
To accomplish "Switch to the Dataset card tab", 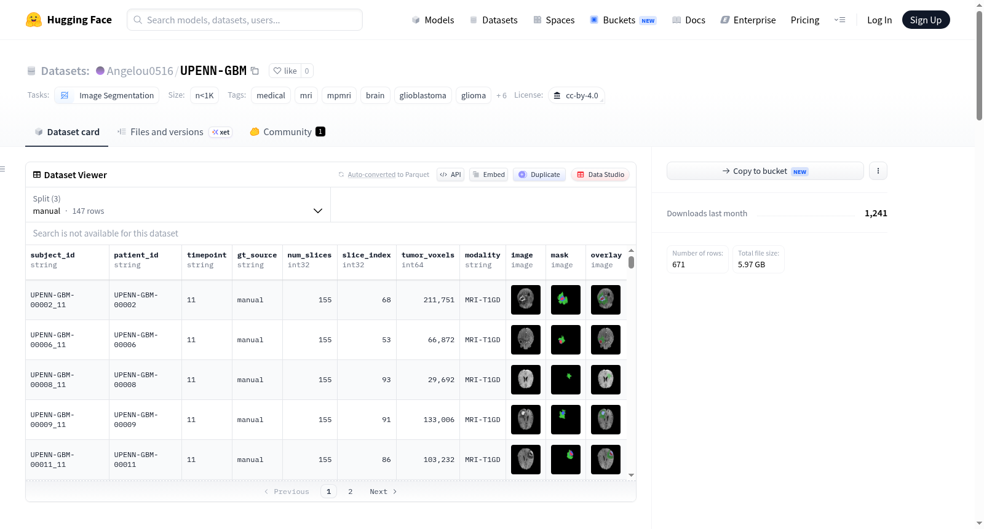I will click(67, 131).
